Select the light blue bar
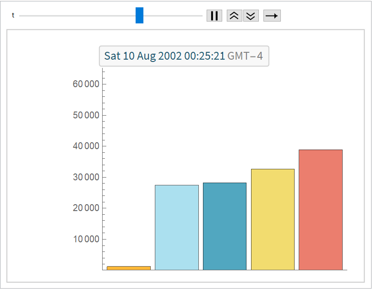The height and width of the screenshot is (290, 372). point(177,227)
